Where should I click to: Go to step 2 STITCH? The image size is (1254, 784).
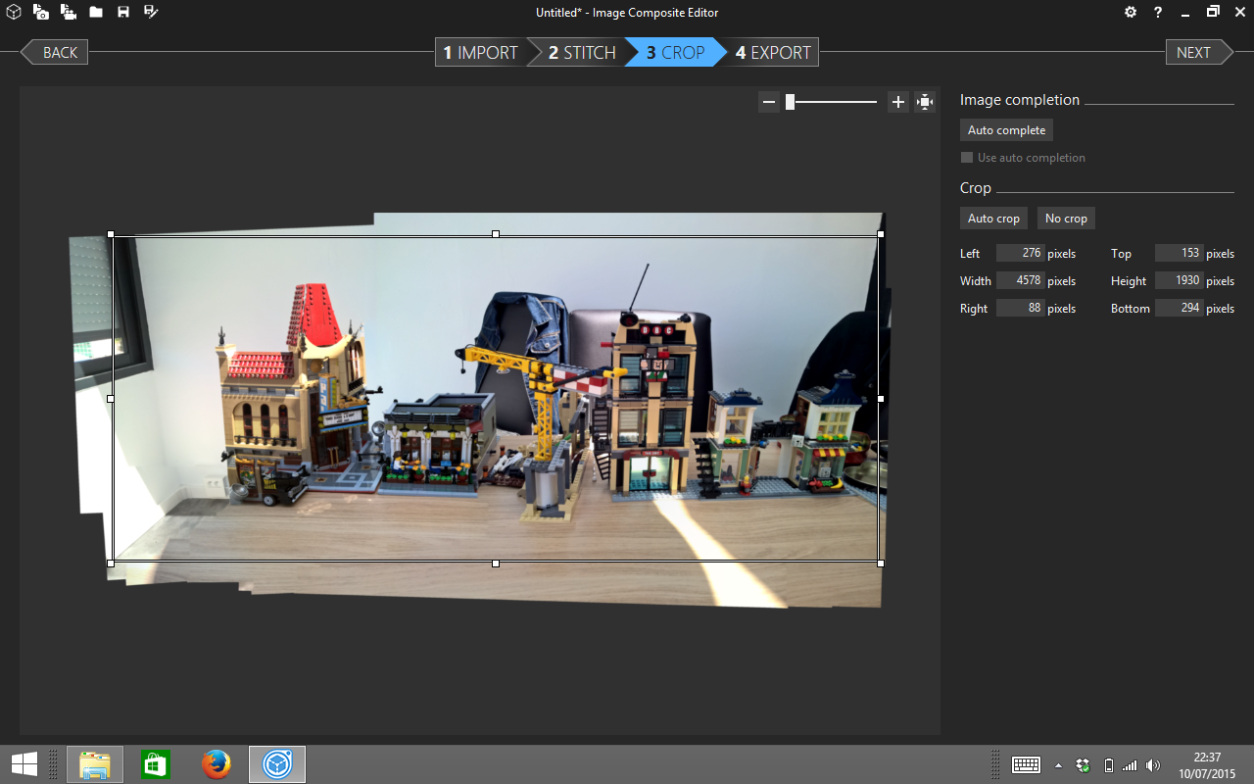pyautogui.click(x=582, y=53)
